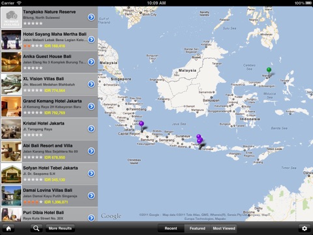Open details arrow for Damai Lovina Villas Bali
This screenshot has height=235, width=313.
[x=91, y=196]
